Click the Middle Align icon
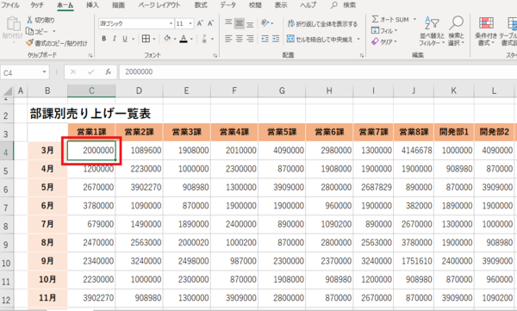The height and width of the screenshot is (311, 517). (240, 23)
